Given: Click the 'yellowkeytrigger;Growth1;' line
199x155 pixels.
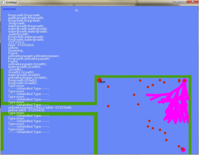Looking at the screenshot, I should tap(28, 77).
